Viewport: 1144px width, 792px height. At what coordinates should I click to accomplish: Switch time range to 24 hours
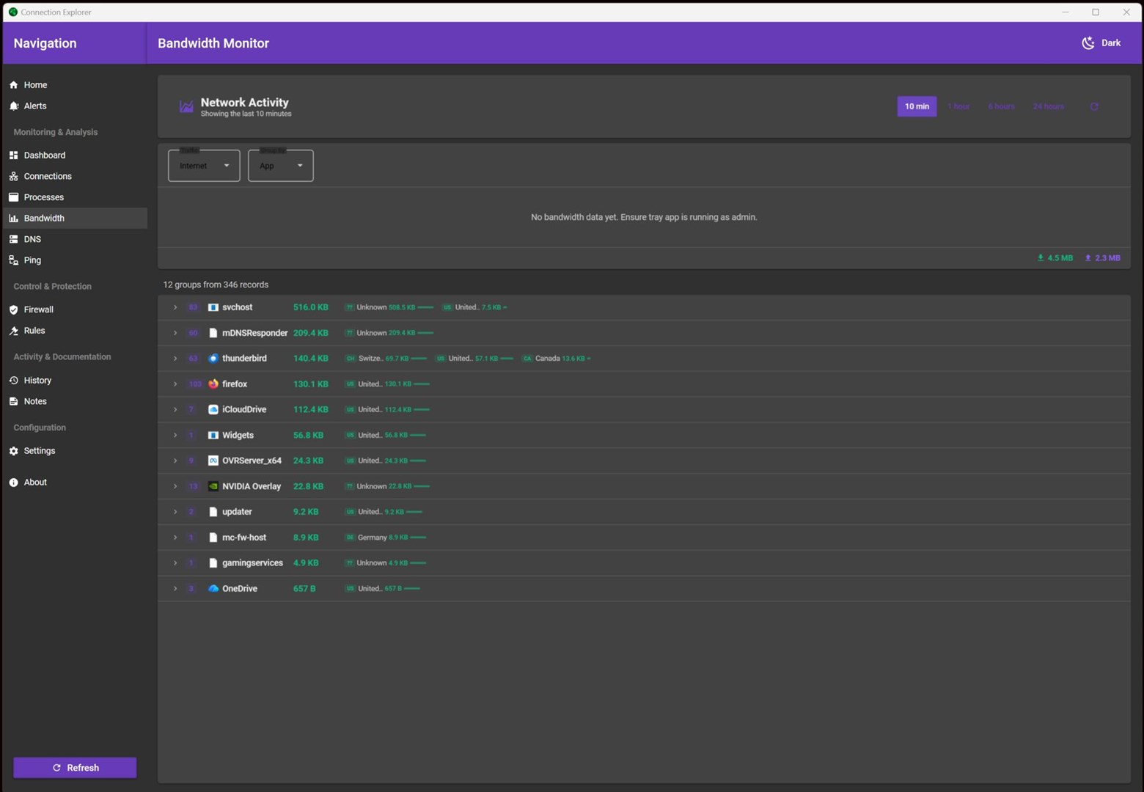coord(1048,107)
